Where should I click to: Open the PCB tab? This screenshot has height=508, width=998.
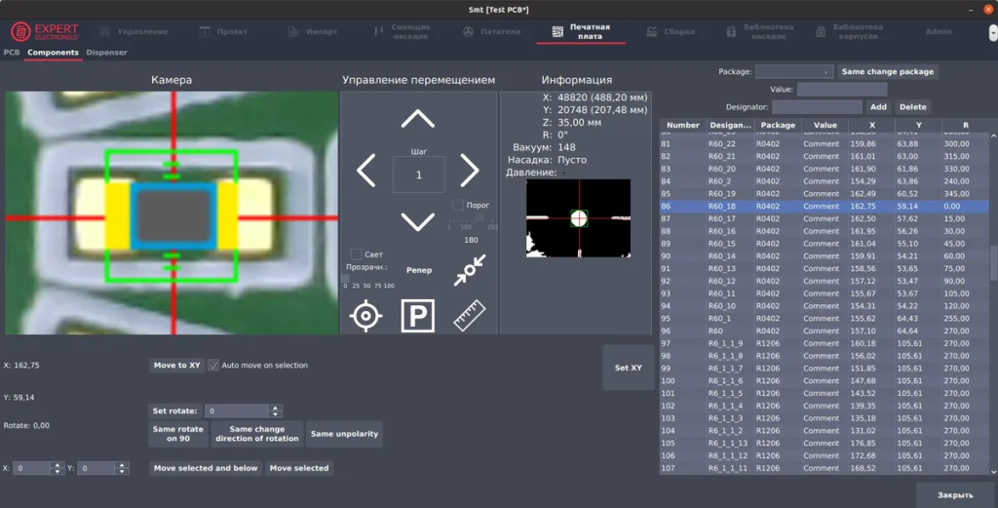point(12,53)
